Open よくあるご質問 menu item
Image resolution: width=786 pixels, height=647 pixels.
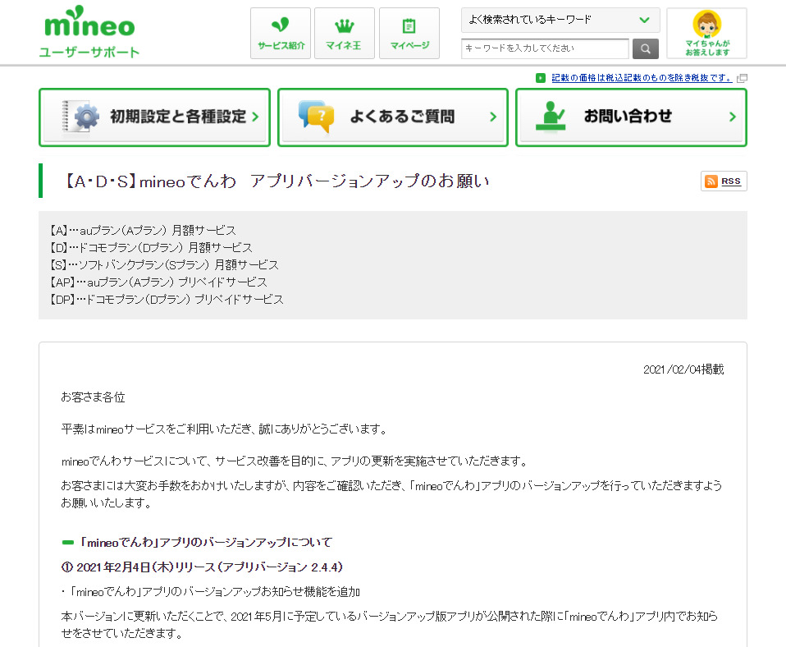[x=401, y=117]
